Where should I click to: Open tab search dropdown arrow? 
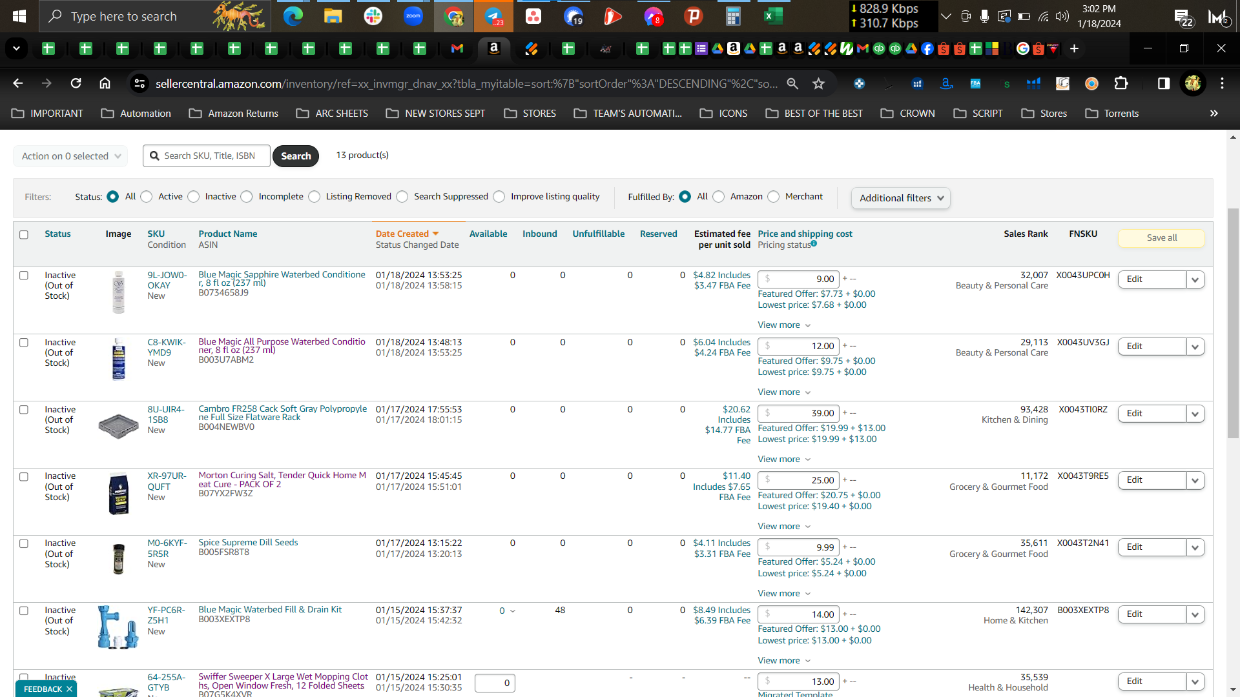pos(16,48)
